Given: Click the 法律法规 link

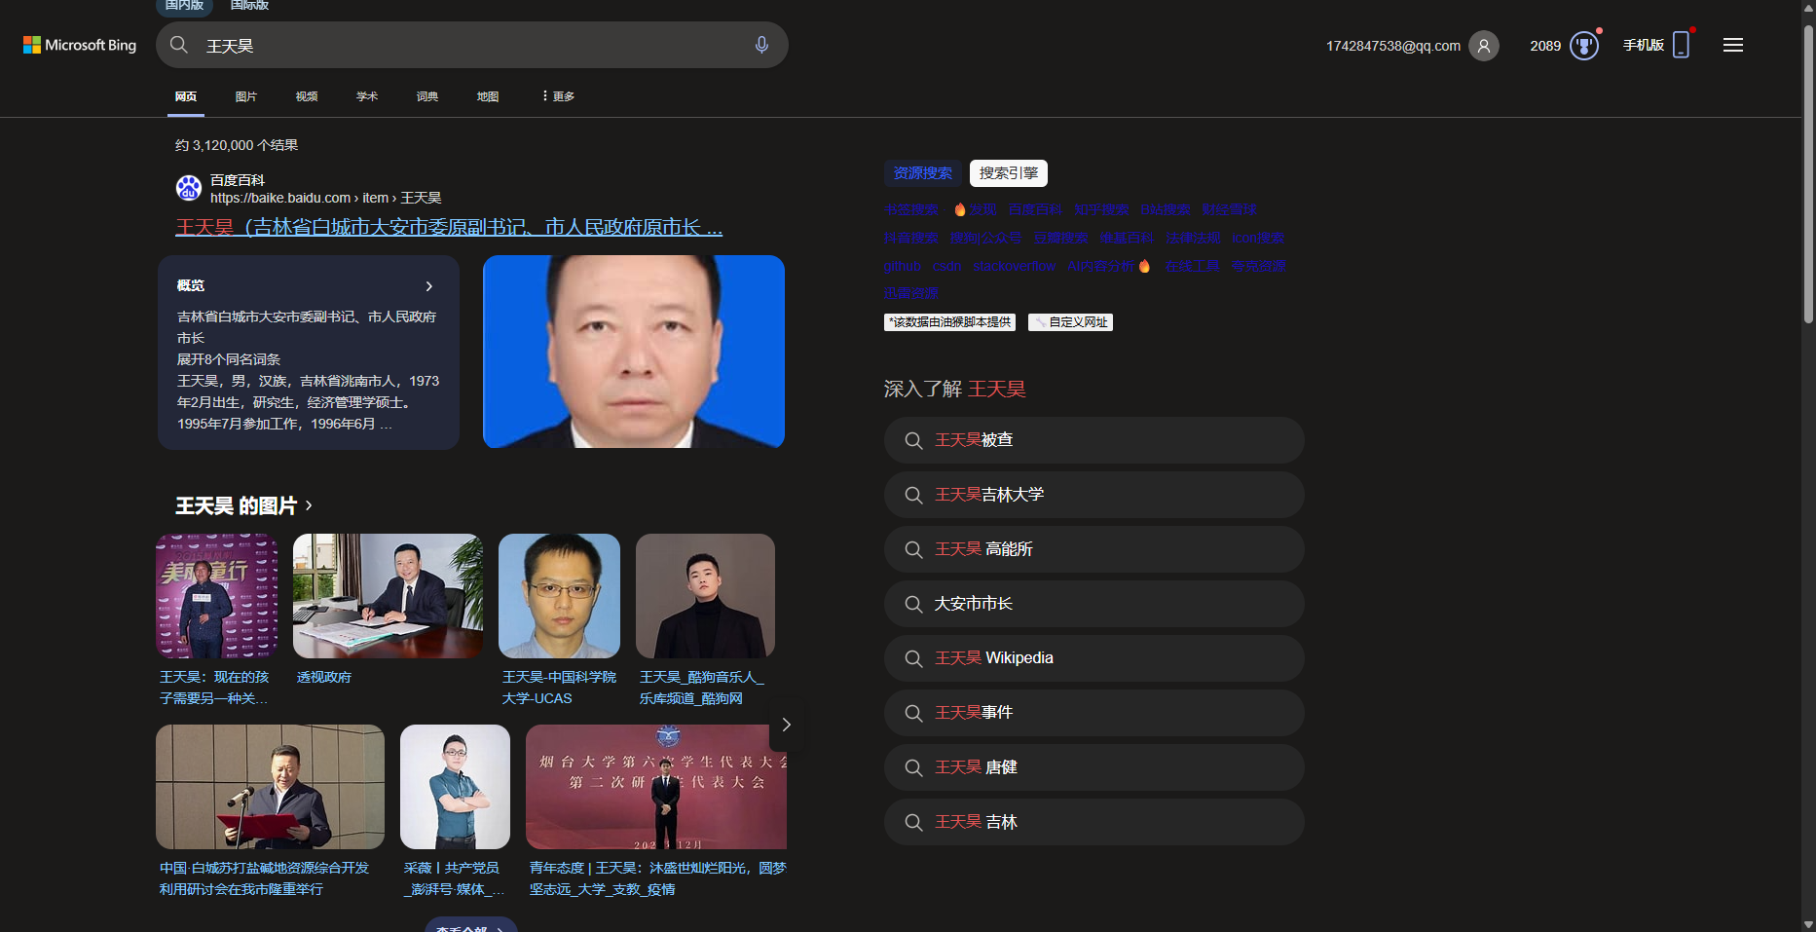Looking at the screenshot, I should pyautogui.click(x=1193, y=238).
